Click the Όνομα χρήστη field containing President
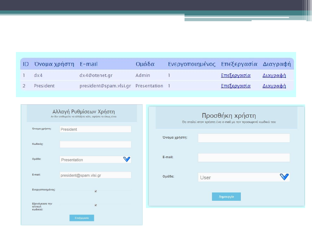This screenshot has height=234, width=312. (x=95, y=129)
